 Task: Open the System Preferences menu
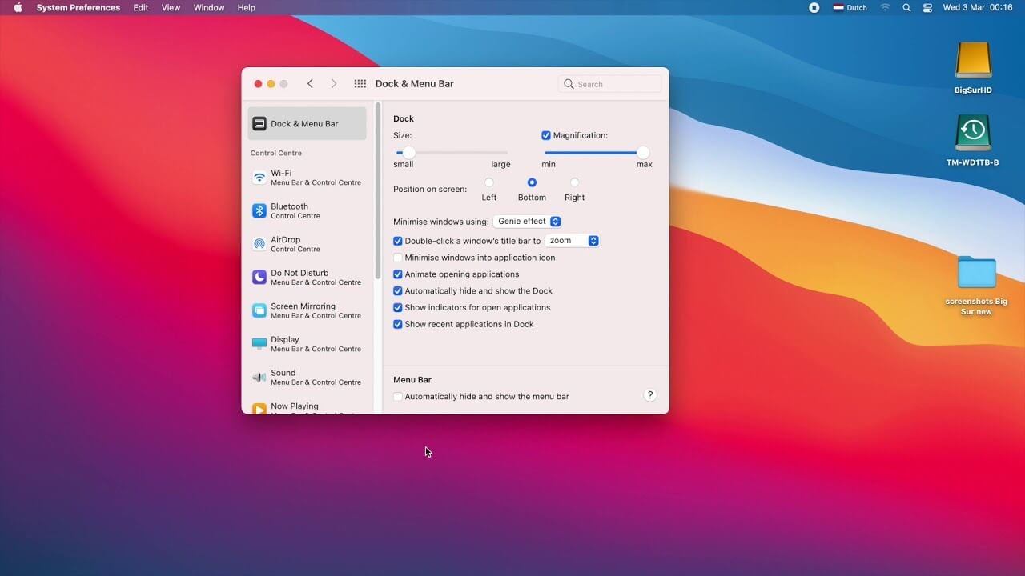(x=78, y=7)
